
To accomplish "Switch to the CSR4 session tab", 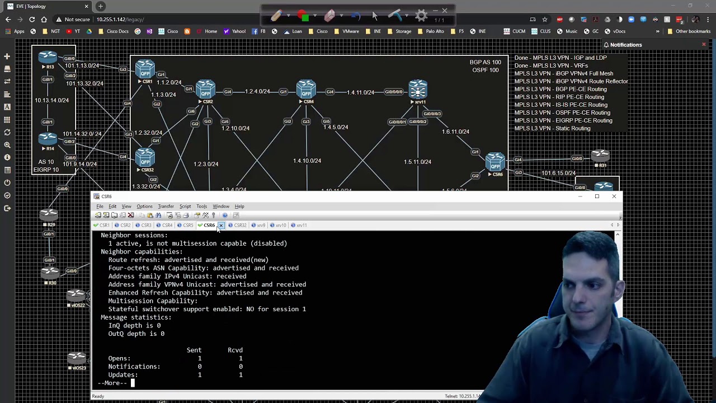I will click(164, 225).
